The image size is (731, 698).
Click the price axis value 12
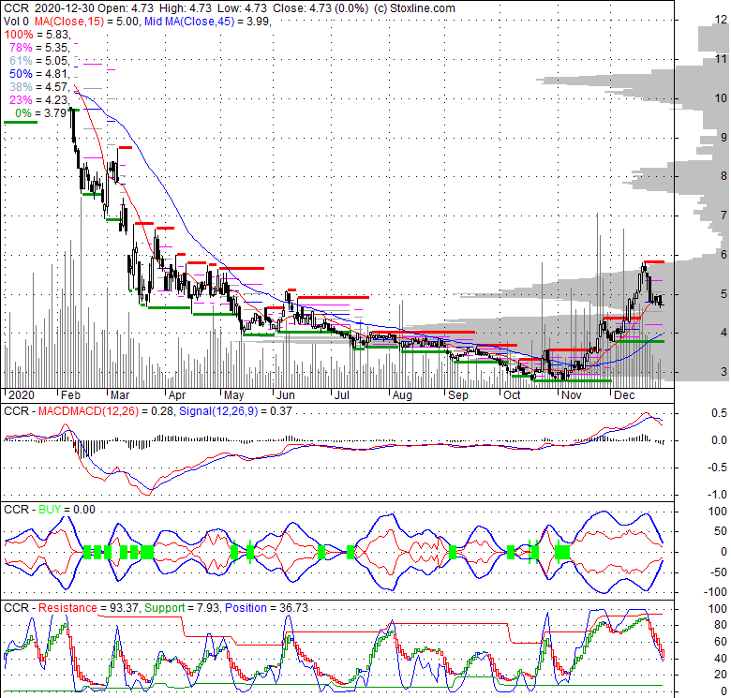721,20
